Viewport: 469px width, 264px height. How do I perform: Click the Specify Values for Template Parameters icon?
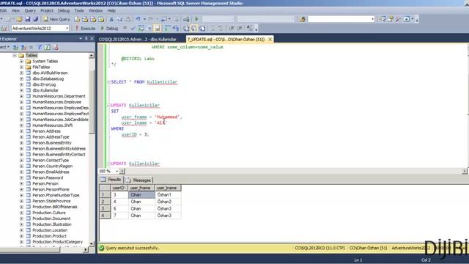point(249,29)
